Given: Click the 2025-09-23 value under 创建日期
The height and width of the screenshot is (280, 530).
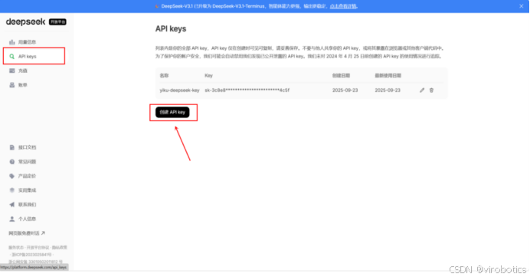Looking at the screenshot, I should [345, 91].
